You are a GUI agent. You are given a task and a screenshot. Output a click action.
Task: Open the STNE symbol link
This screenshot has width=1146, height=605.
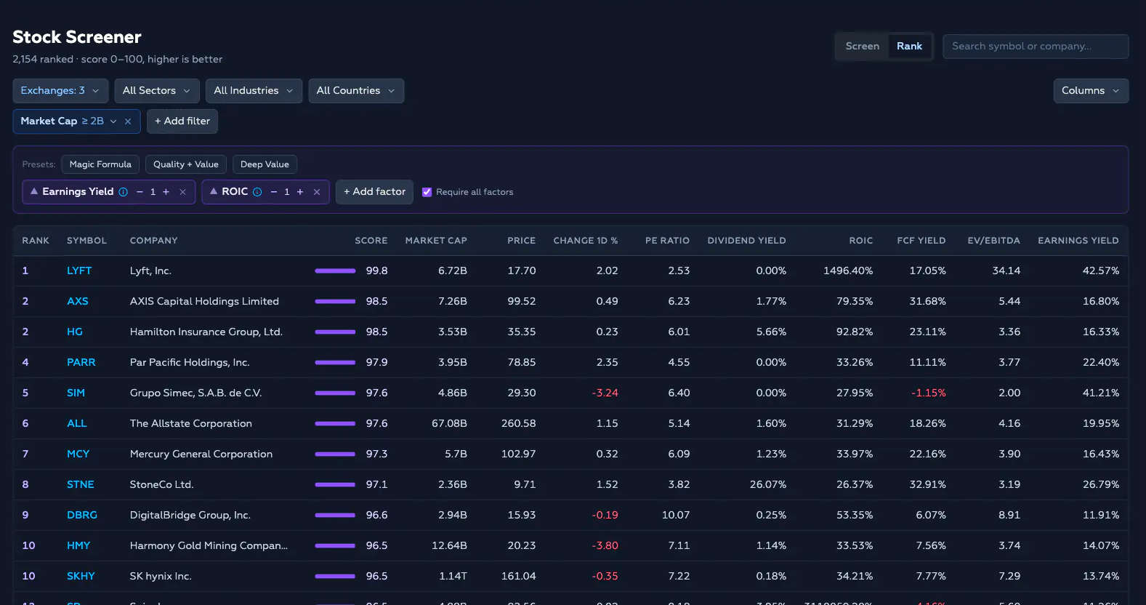pos(81,485)
